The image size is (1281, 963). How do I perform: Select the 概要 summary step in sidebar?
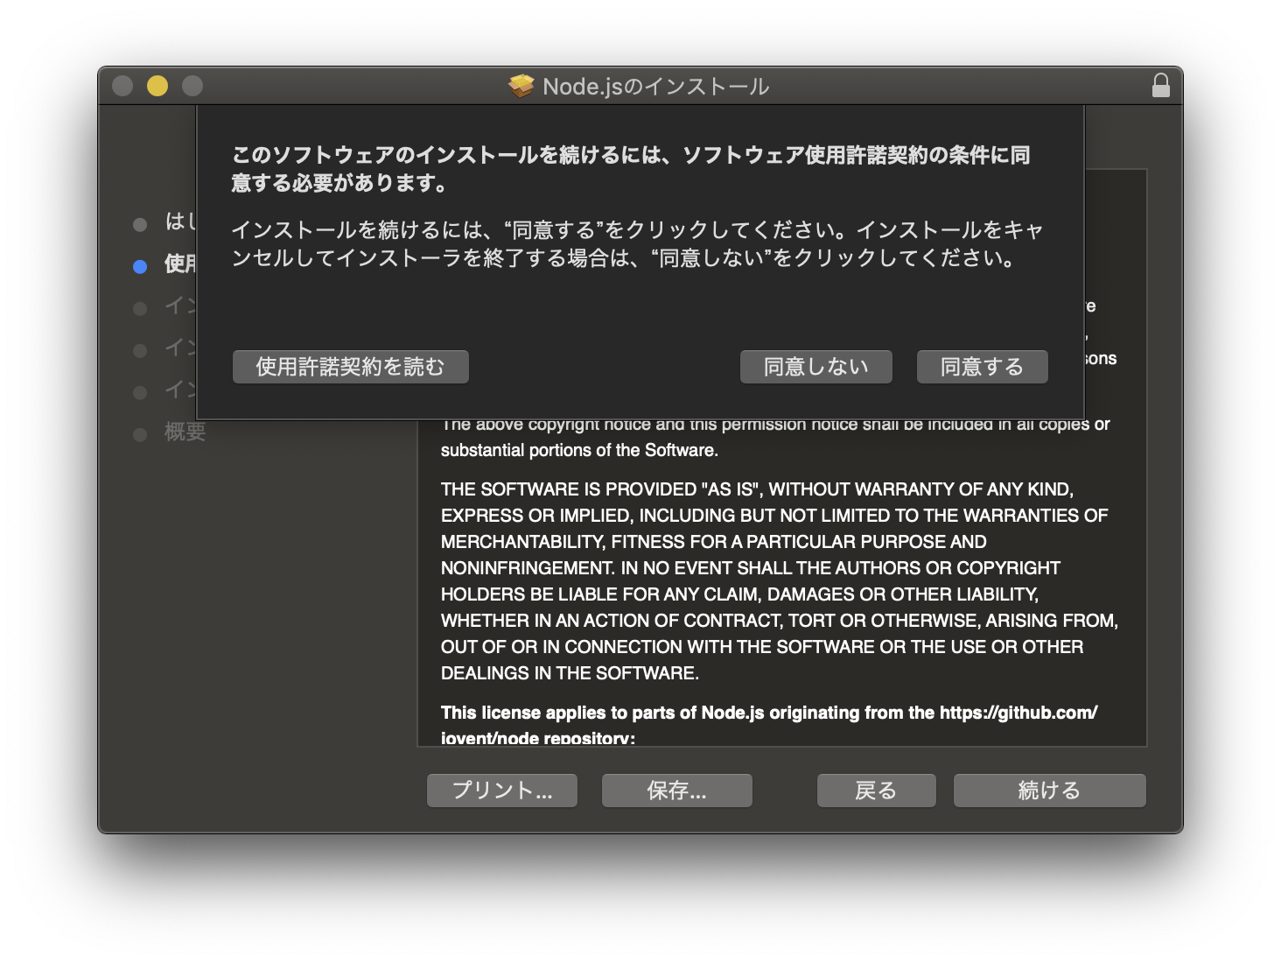(185, 432)
